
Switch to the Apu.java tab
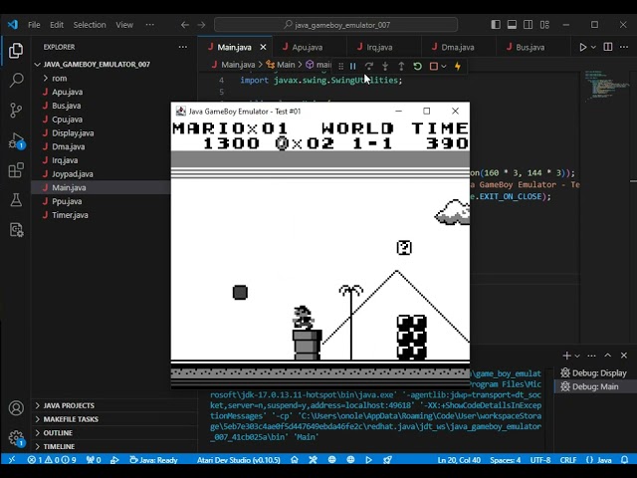(x=308, y=47)
